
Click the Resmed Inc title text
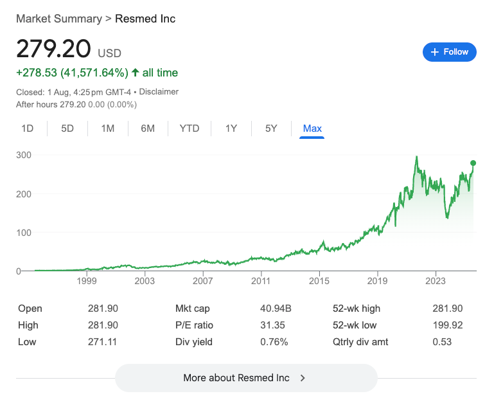click(145, 19)
